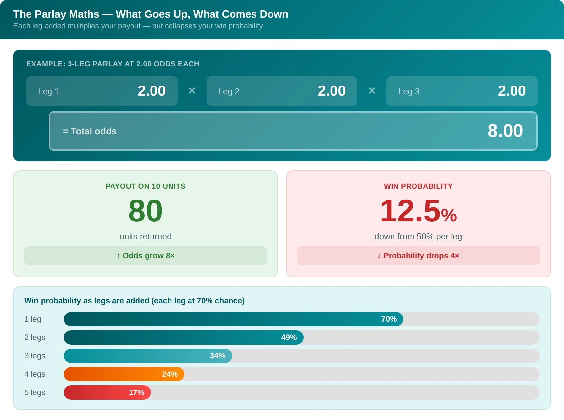Click the 12.5% win probability figure
564x420 pixels.
[x=418, y=211]
